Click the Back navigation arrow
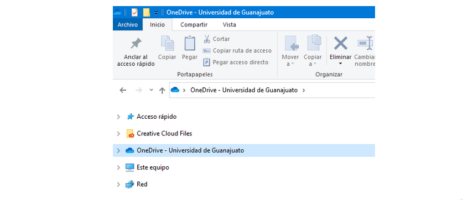The image size is (463, 200). pos(123,90)
